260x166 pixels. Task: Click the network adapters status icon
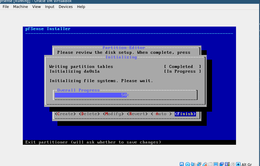coord(199,164)
